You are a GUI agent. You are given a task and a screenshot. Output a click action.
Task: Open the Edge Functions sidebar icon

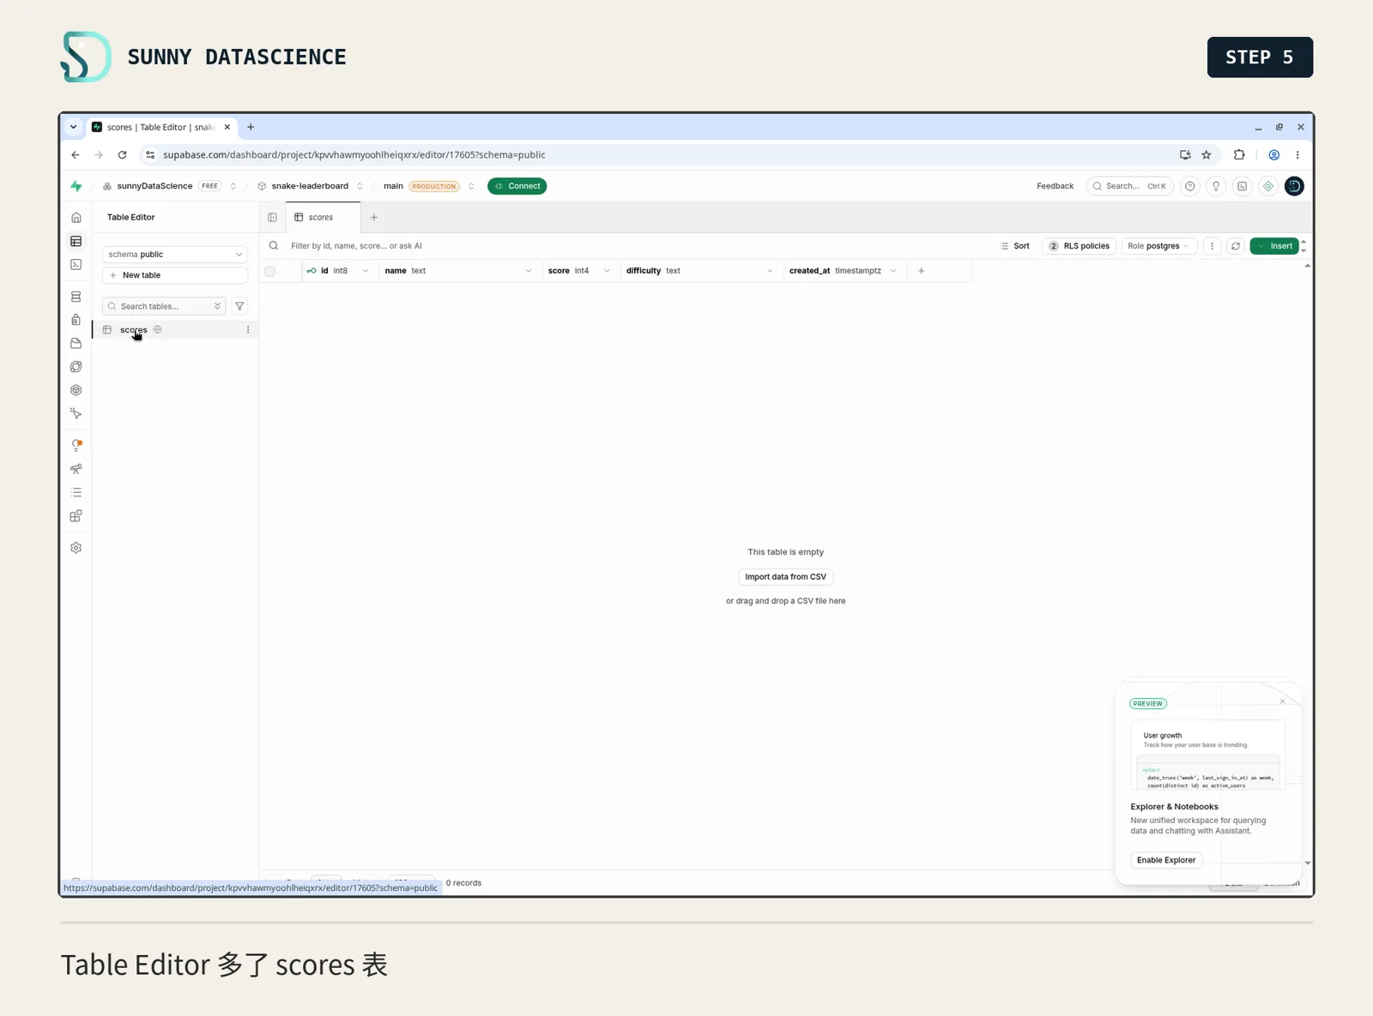(76, 367)
